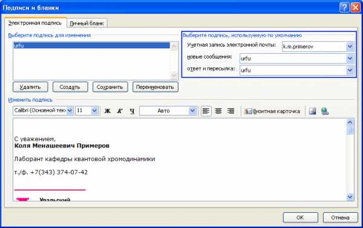Open font color Авто dropdown

click(192, 111)
